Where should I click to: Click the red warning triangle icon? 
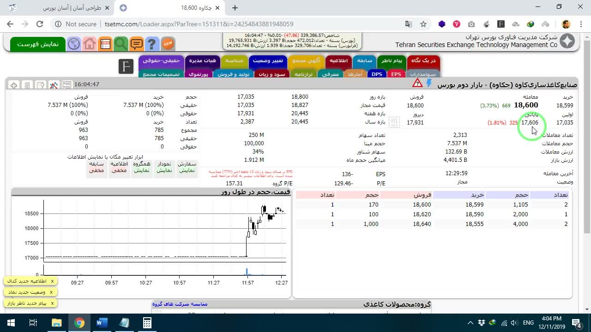[x=417, y=83]
